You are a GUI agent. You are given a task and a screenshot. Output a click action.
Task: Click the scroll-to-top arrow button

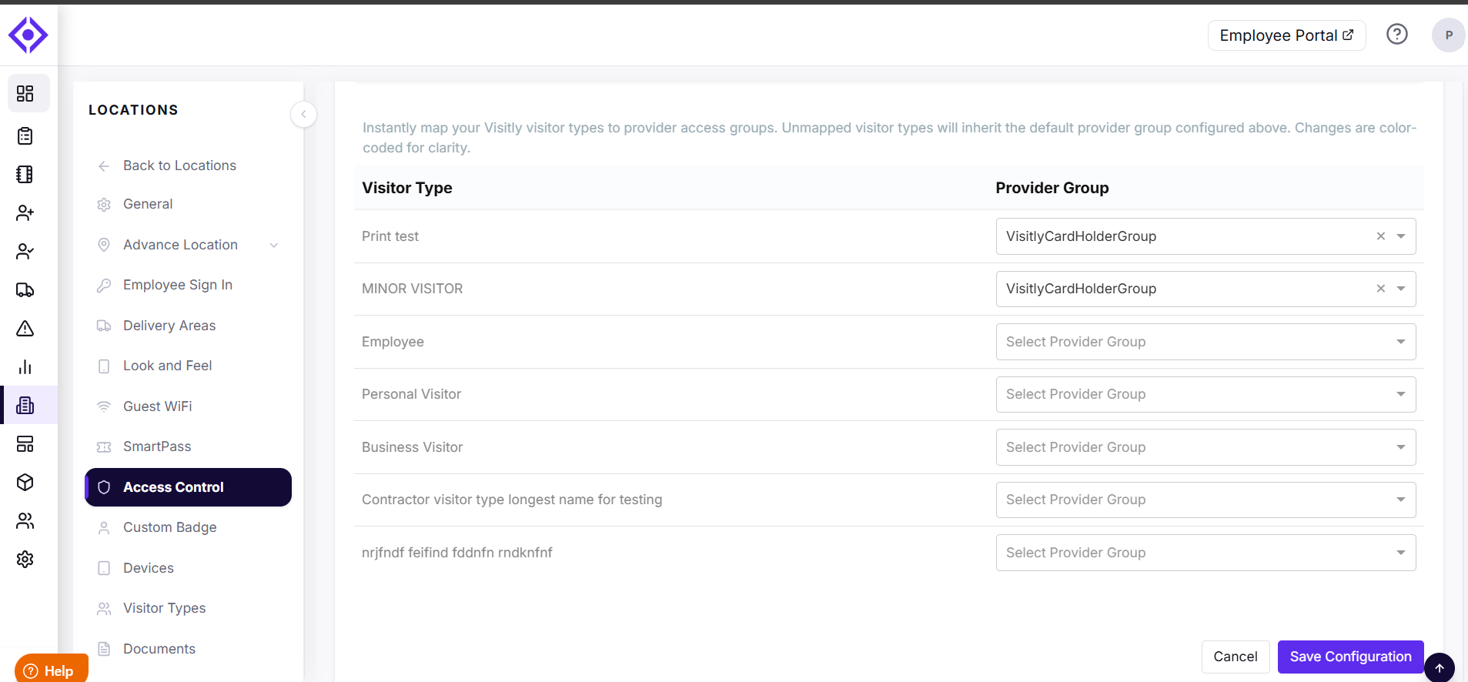pyautogui.click(x=1440, y=667)
